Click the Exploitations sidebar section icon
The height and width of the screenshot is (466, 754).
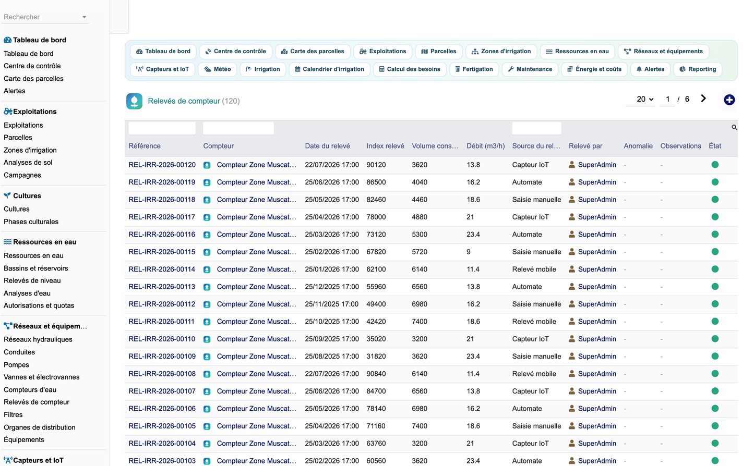coord(8,112)
